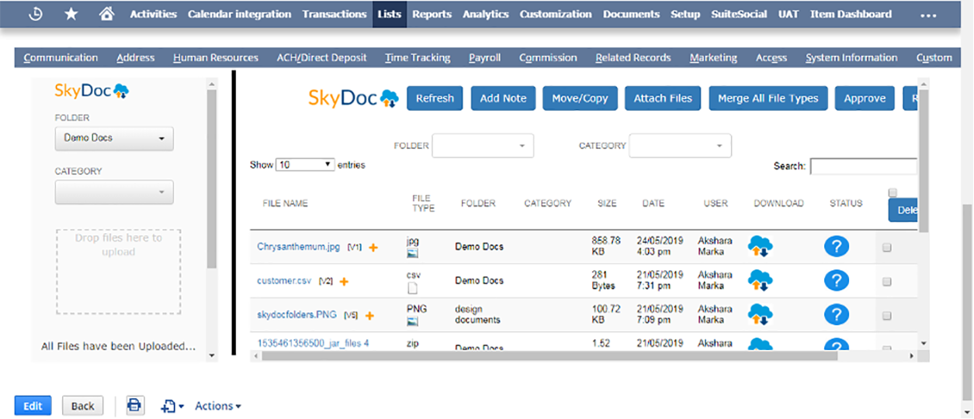Click the SkyDoc logo in left panel
This screenshot has height=419, width=974.
coord(92,91)
